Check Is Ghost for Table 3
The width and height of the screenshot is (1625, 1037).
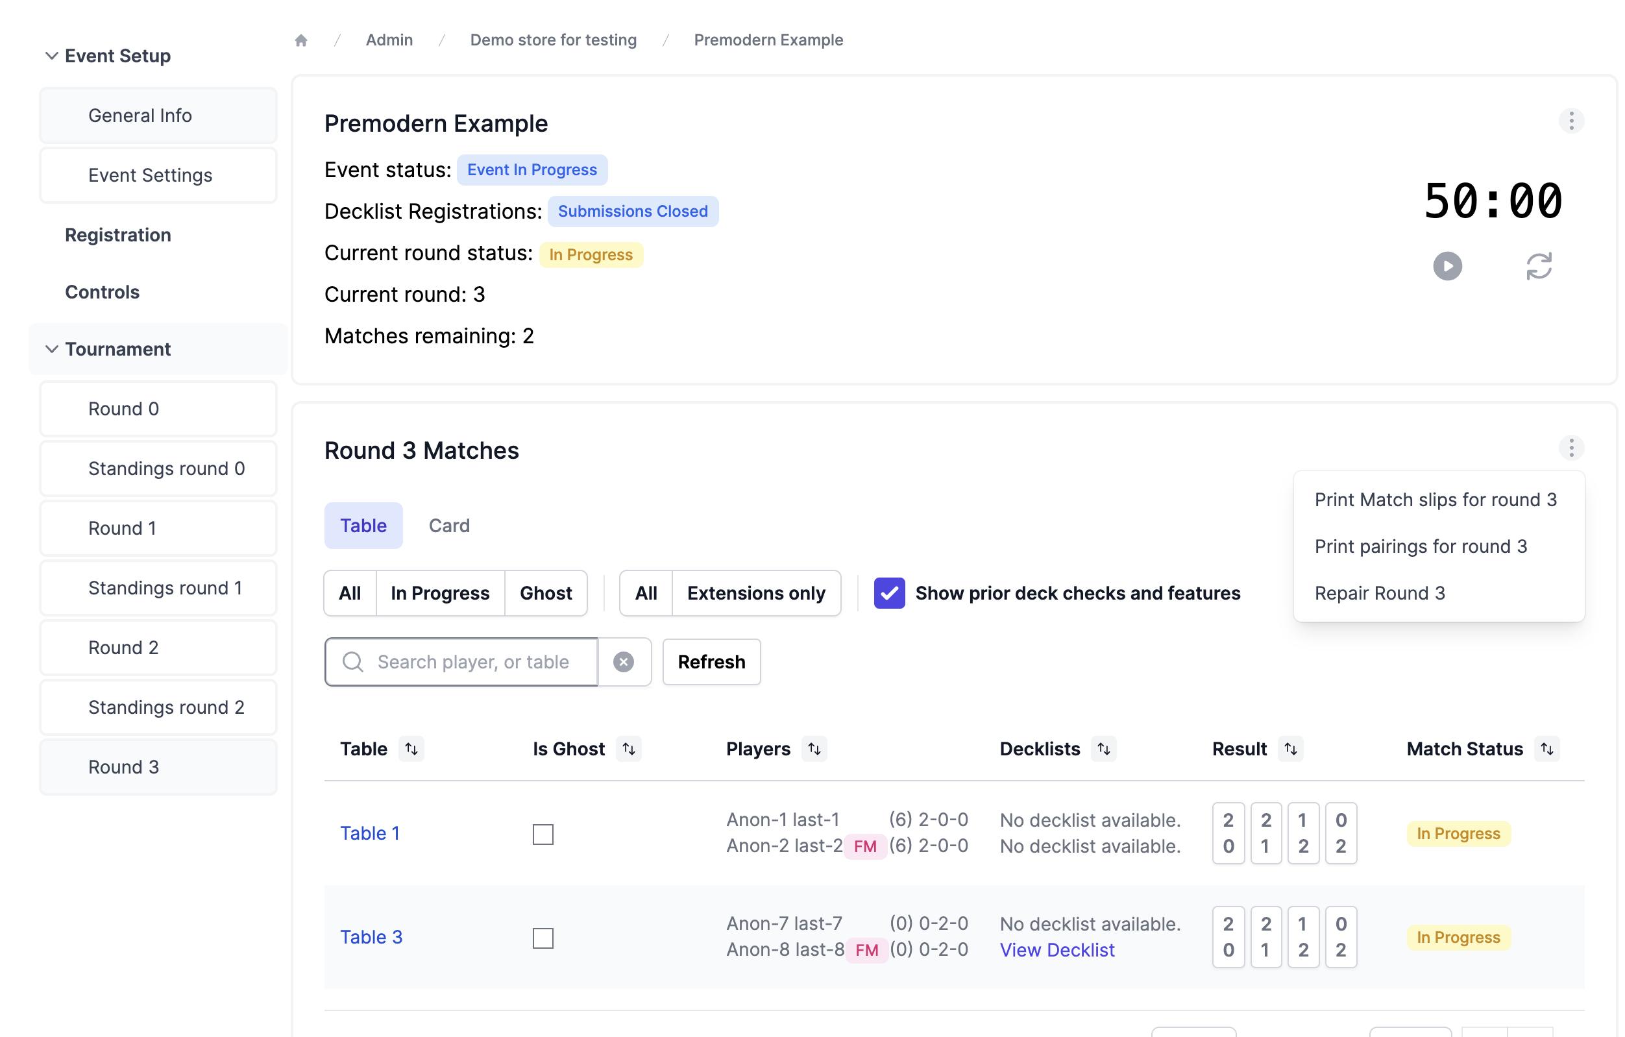[543, 938]
